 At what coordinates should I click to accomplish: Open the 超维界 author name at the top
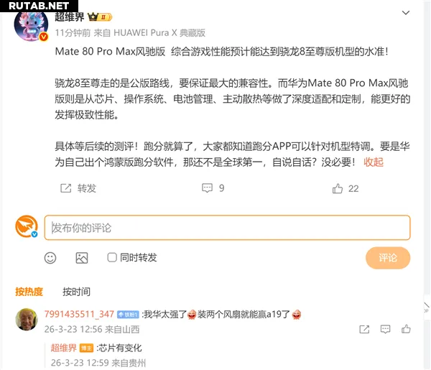click(x=69, y=17)
